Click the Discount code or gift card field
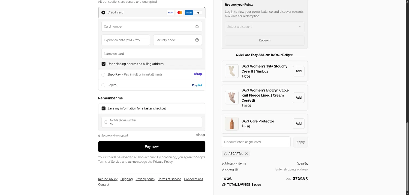Viewport: 409px width, 195px height. 256,142
